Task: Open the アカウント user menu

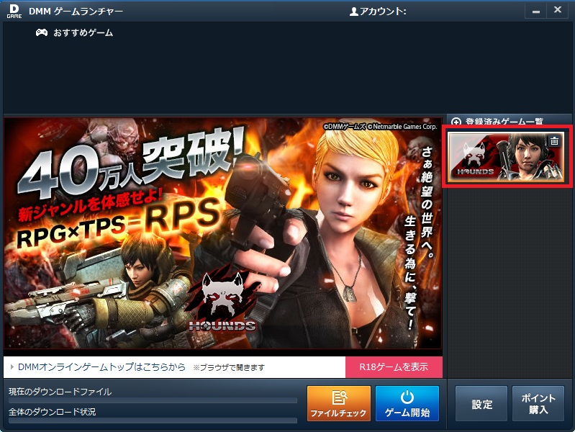Action: pyautogui.click(x=378, y=12)
